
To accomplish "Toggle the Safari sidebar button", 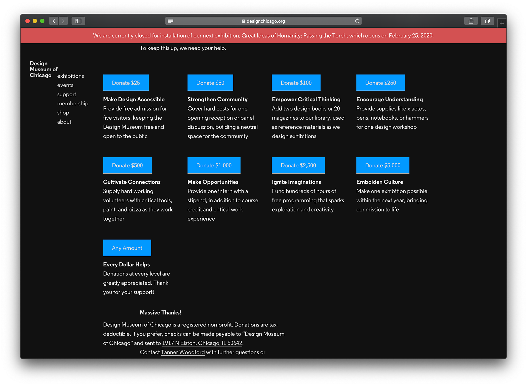I will point(78,21).
